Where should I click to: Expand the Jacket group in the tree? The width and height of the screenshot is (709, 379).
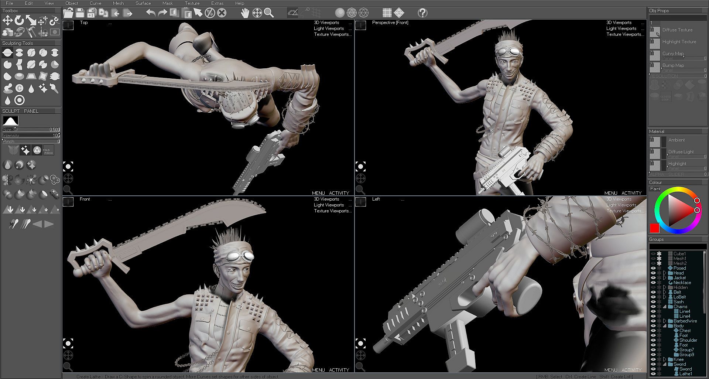click(x=665, y=278)
